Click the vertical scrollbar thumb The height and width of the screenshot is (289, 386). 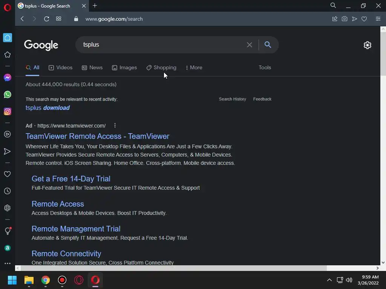(383, 53)
